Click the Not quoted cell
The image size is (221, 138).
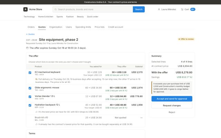point(121,118)
